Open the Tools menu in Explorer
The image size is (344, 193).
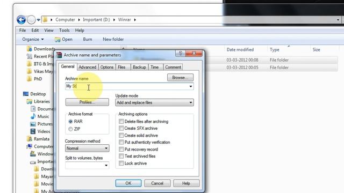tap(64, 31)
